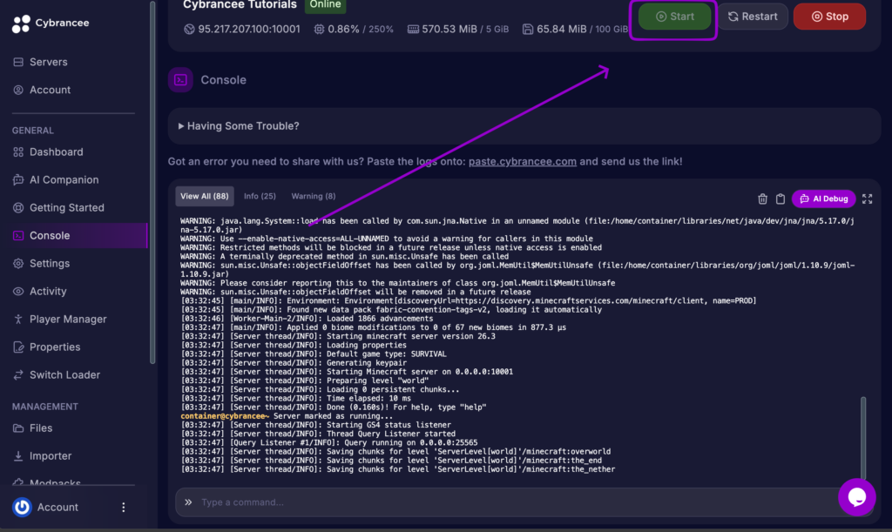Click the command prompt chevrons icon
The image size is (892, 532).
click(188, 502)
